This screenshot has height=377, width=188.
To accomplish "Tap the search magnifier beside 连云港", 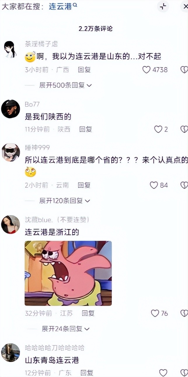I will click(75, 5).
